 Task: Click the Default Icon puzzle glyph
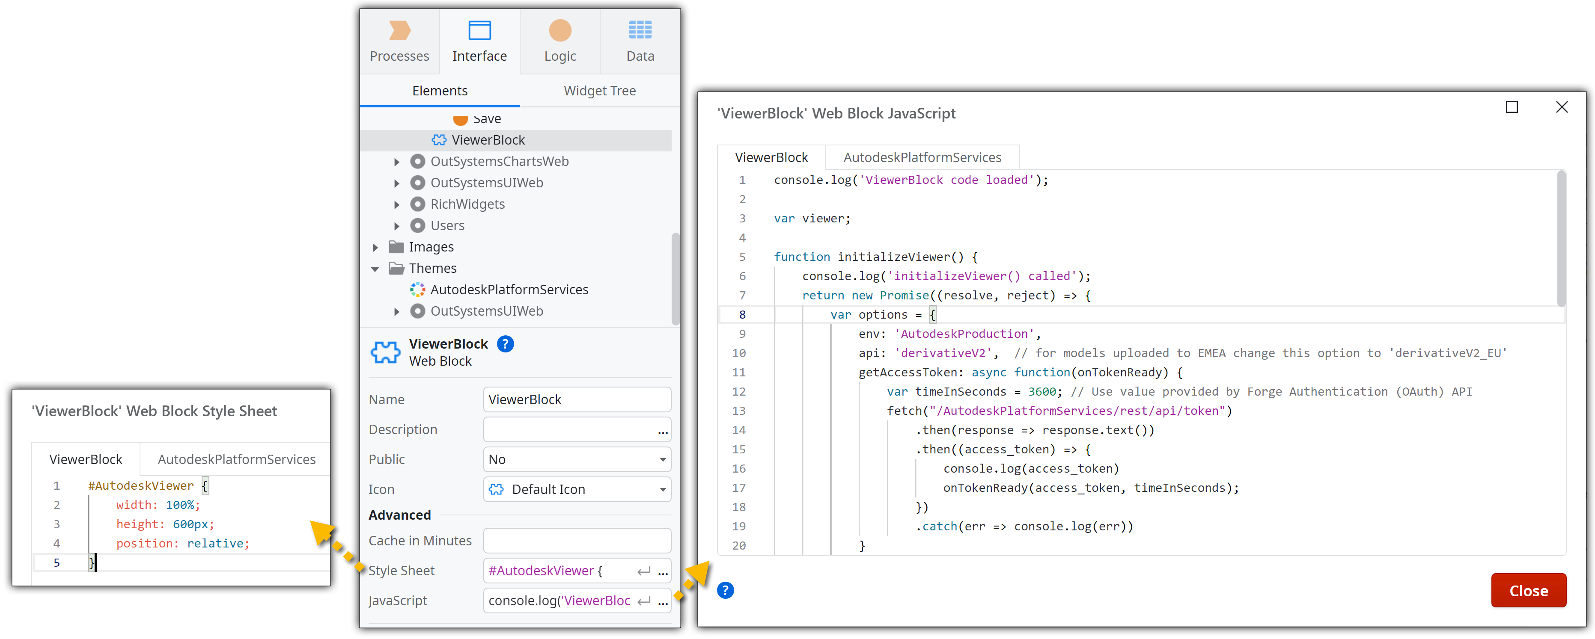pyautogui.click(x=496, y=489)
